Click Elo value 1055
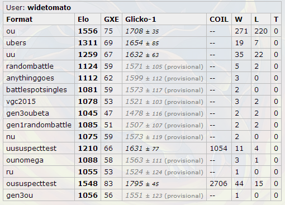This screenshot has height=205, width=285. tap(88, 172)
